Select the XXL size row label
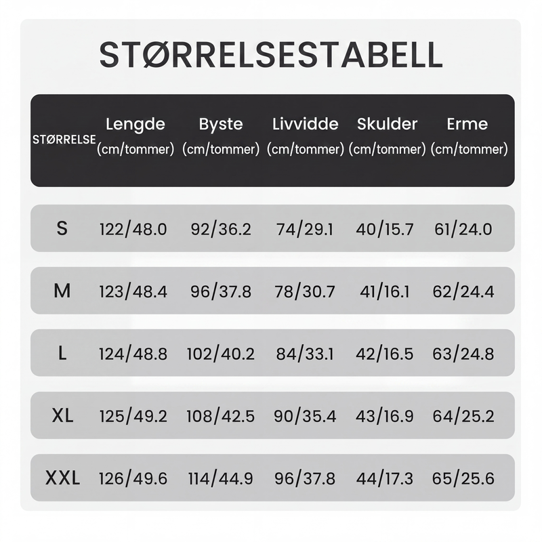The width and height of the screenshot is (542, 542). click(x=62, y=478)
